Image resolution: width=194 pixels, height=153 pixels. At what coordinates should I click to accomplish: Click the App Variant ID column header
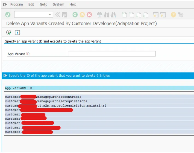pyautogui.click(x=18, y=88)
